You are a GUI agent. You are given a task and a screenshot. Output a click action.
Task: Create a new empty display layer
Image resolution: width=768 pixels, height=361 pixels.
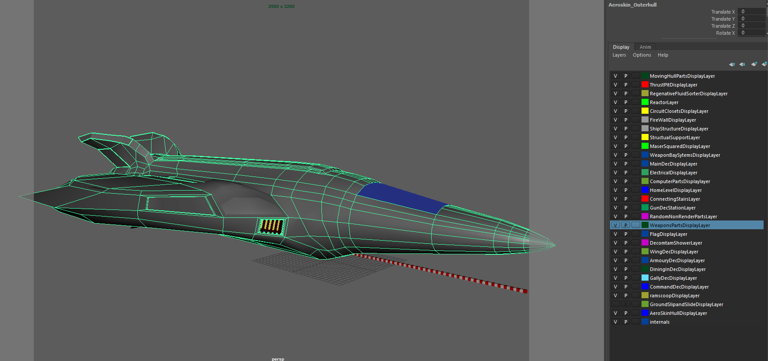click(x=754, y=65)
